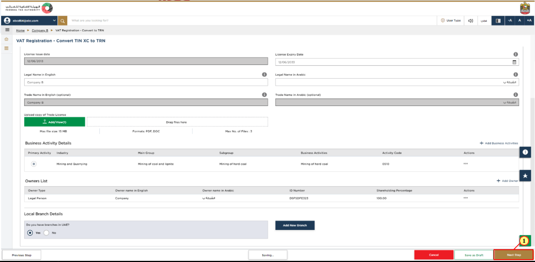The height and width of the screenshot is (262, 535).
Task: Focus the 'What are you looking for?' search box
Action: 252,21
